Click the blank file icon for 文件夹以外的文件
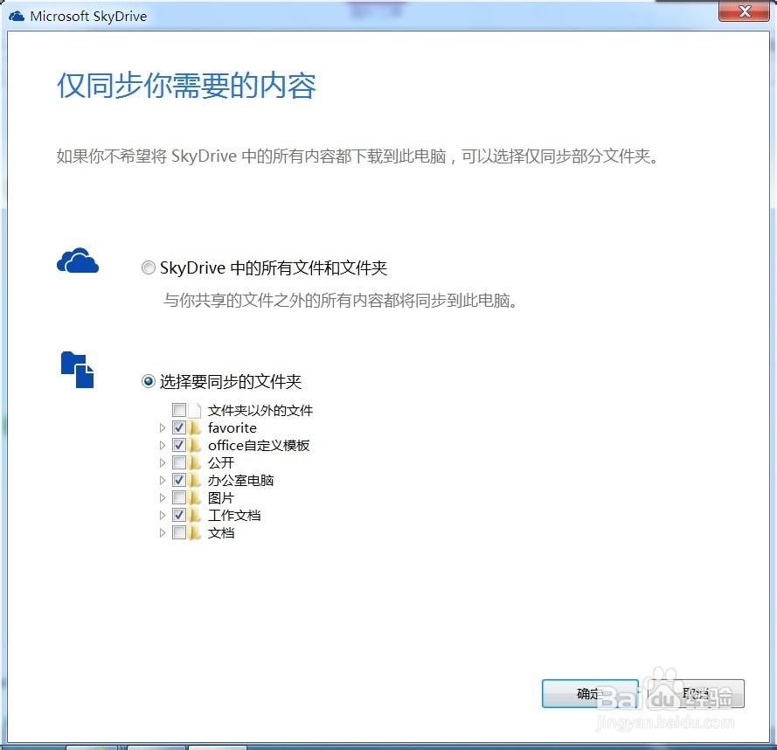Image resolution: width=777 pixels, height=750 pixels. pyautogui.click(x=195, y=410)
